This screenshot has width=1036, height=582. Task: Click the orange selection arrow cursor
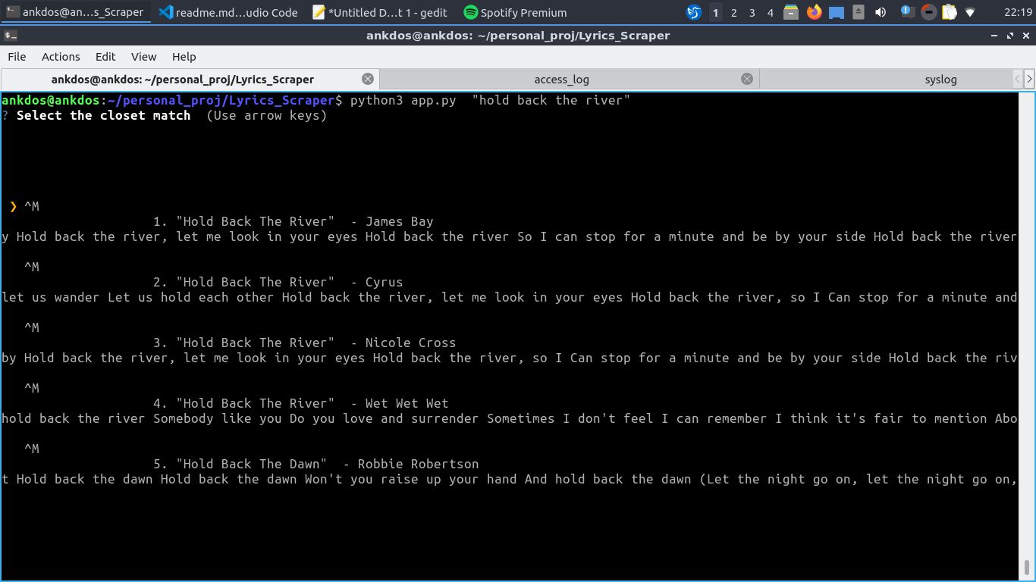[x=13, y=206]
